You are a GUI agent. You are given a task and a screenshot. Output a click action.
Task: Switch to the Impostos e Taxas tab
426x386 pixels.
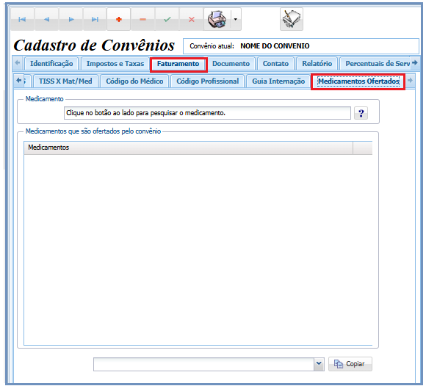click(x=115, y=64)
